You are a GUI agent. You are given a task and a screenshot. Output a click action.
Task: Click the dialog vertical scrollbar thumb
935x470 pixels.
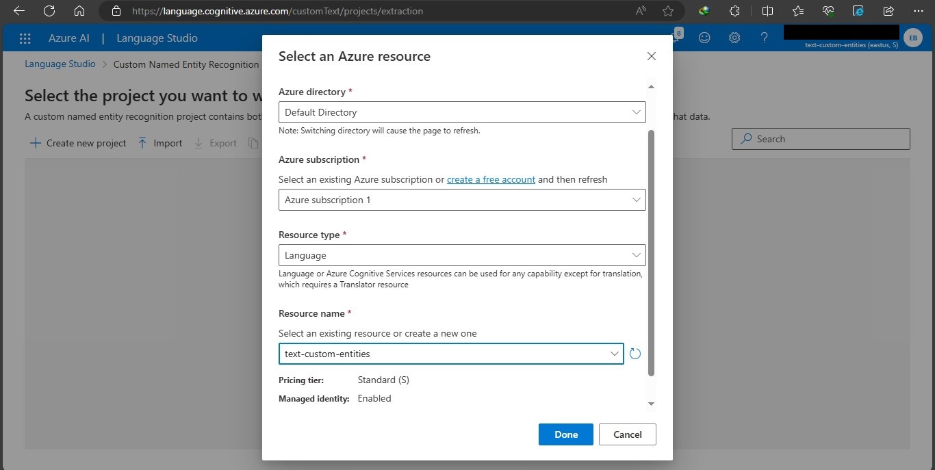tap(651, 253)
